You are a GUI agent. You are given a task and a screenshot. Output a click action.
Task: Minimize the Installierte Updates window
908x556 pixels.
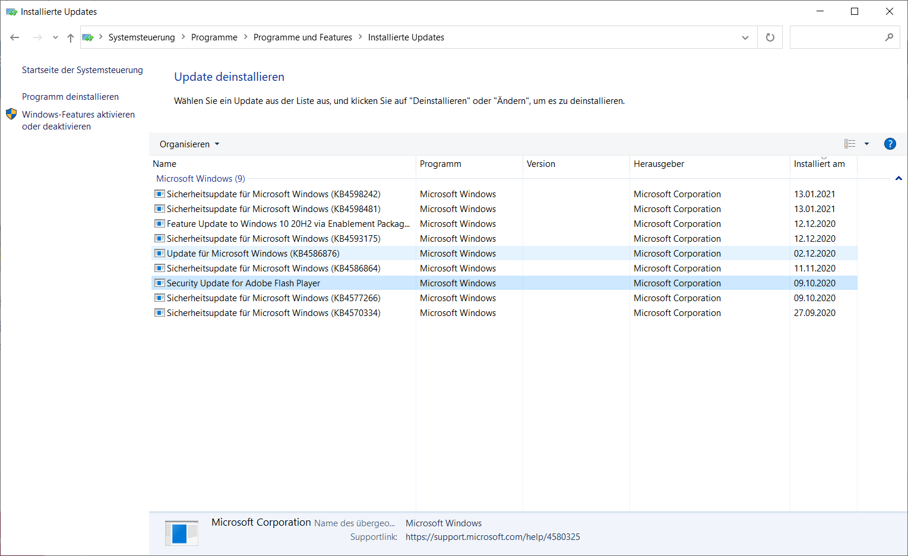coord(820,11)
